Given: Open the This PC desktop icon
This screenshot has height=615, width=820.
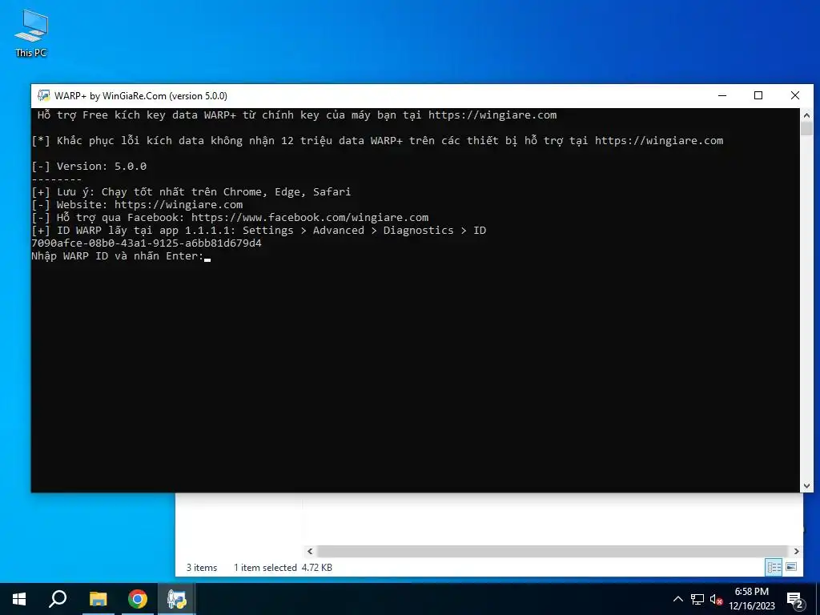Looking at the screenshot, I should pos(31,34).
